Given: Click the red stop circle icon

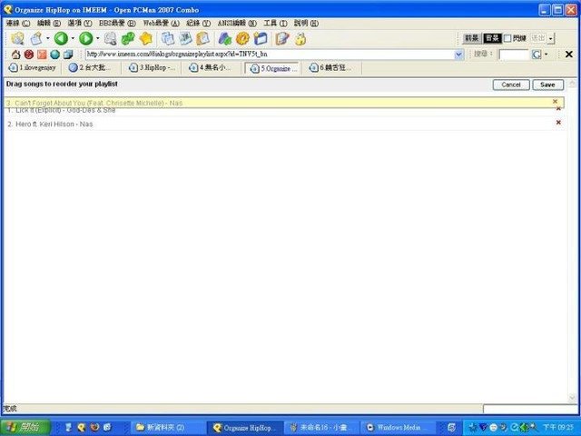Looking at the screenshot, I should click(x=28, y=54).
